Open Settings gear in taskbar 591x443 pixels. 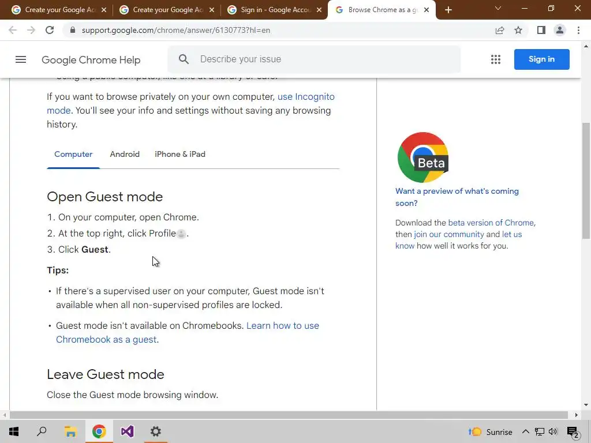tap(156, 431)
